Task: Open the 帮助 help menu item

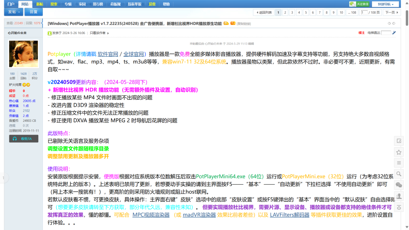Action: tap(166, 4)
